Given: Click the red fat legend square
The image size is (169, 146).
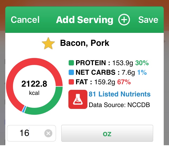Looking at the screenshot, I should coord(71,82).
